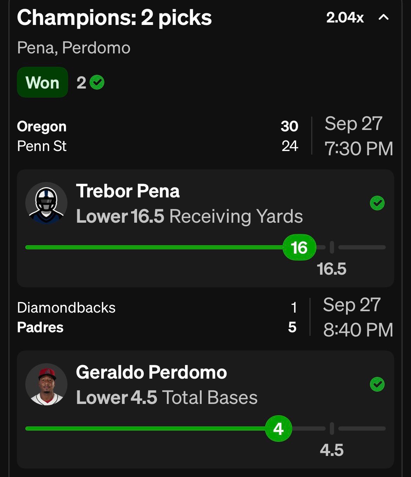
Task: Open the Trebor Pena player name
Action: [128, 191]
